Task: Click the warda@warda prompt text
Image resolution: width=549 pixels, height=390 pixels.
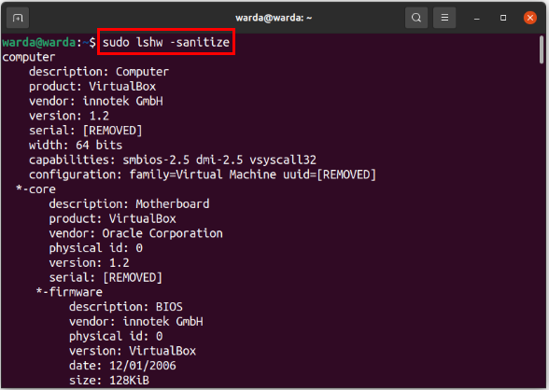Action: point(39,43)
